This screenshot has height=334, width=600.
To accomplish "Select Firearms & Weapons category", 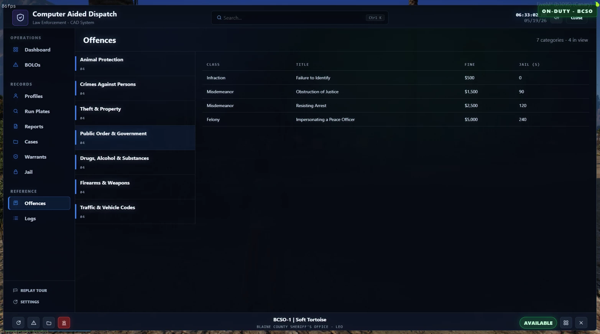I will click(135, 187).
